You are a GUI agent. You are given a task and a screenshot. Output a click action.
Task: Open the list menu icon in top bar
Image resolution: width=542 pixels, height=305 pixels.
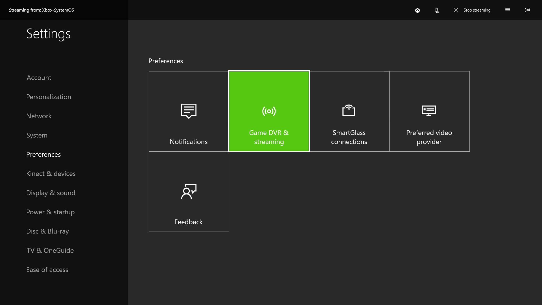508,10
